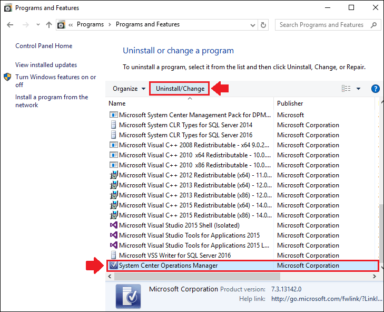Sort by the Publisher column header
This screenshot has height=312, width=384.
pos(290,103)
